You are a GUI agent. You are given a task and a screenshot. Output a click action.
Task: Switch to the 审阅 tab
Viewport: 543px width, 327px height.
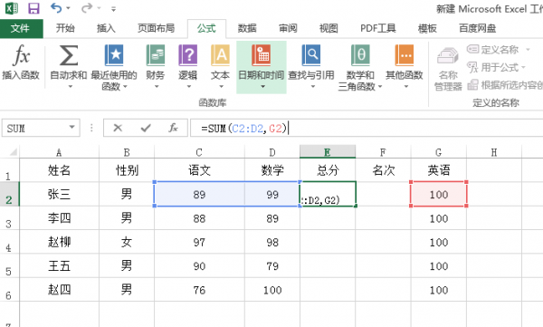click(288, 28)
